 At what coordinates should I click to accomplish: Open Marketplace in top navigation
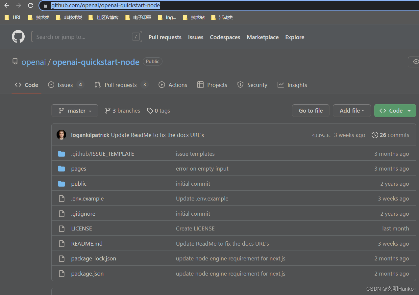263,37
